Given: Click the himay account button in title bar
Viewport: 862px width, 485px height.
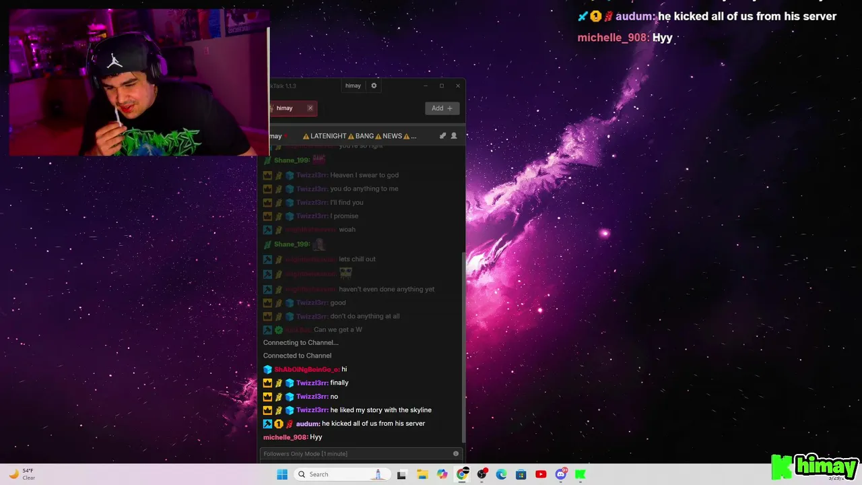Looking at the screenshot, I should click(x=353, y=86).
